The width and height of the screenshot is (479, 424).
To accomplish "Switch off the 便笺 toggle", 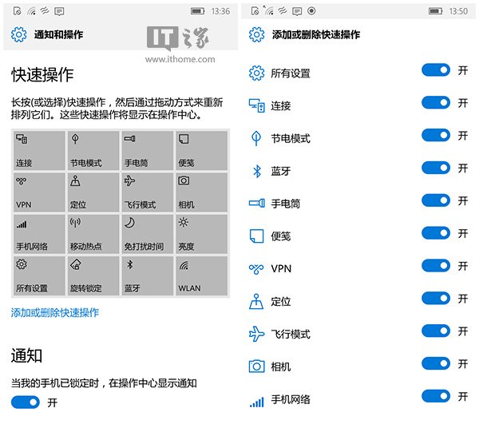I will pos(436,233).
